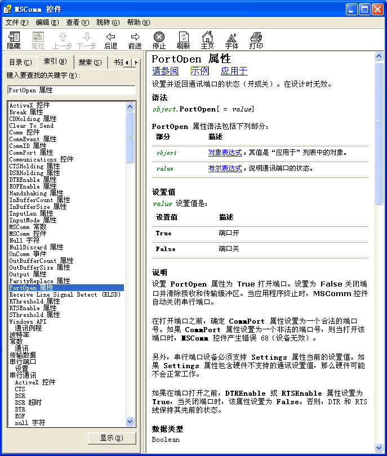Screen dimensions: 387x456
Task: Select 'Communications 控件' index entry
Action: click(x=41, y=159)
